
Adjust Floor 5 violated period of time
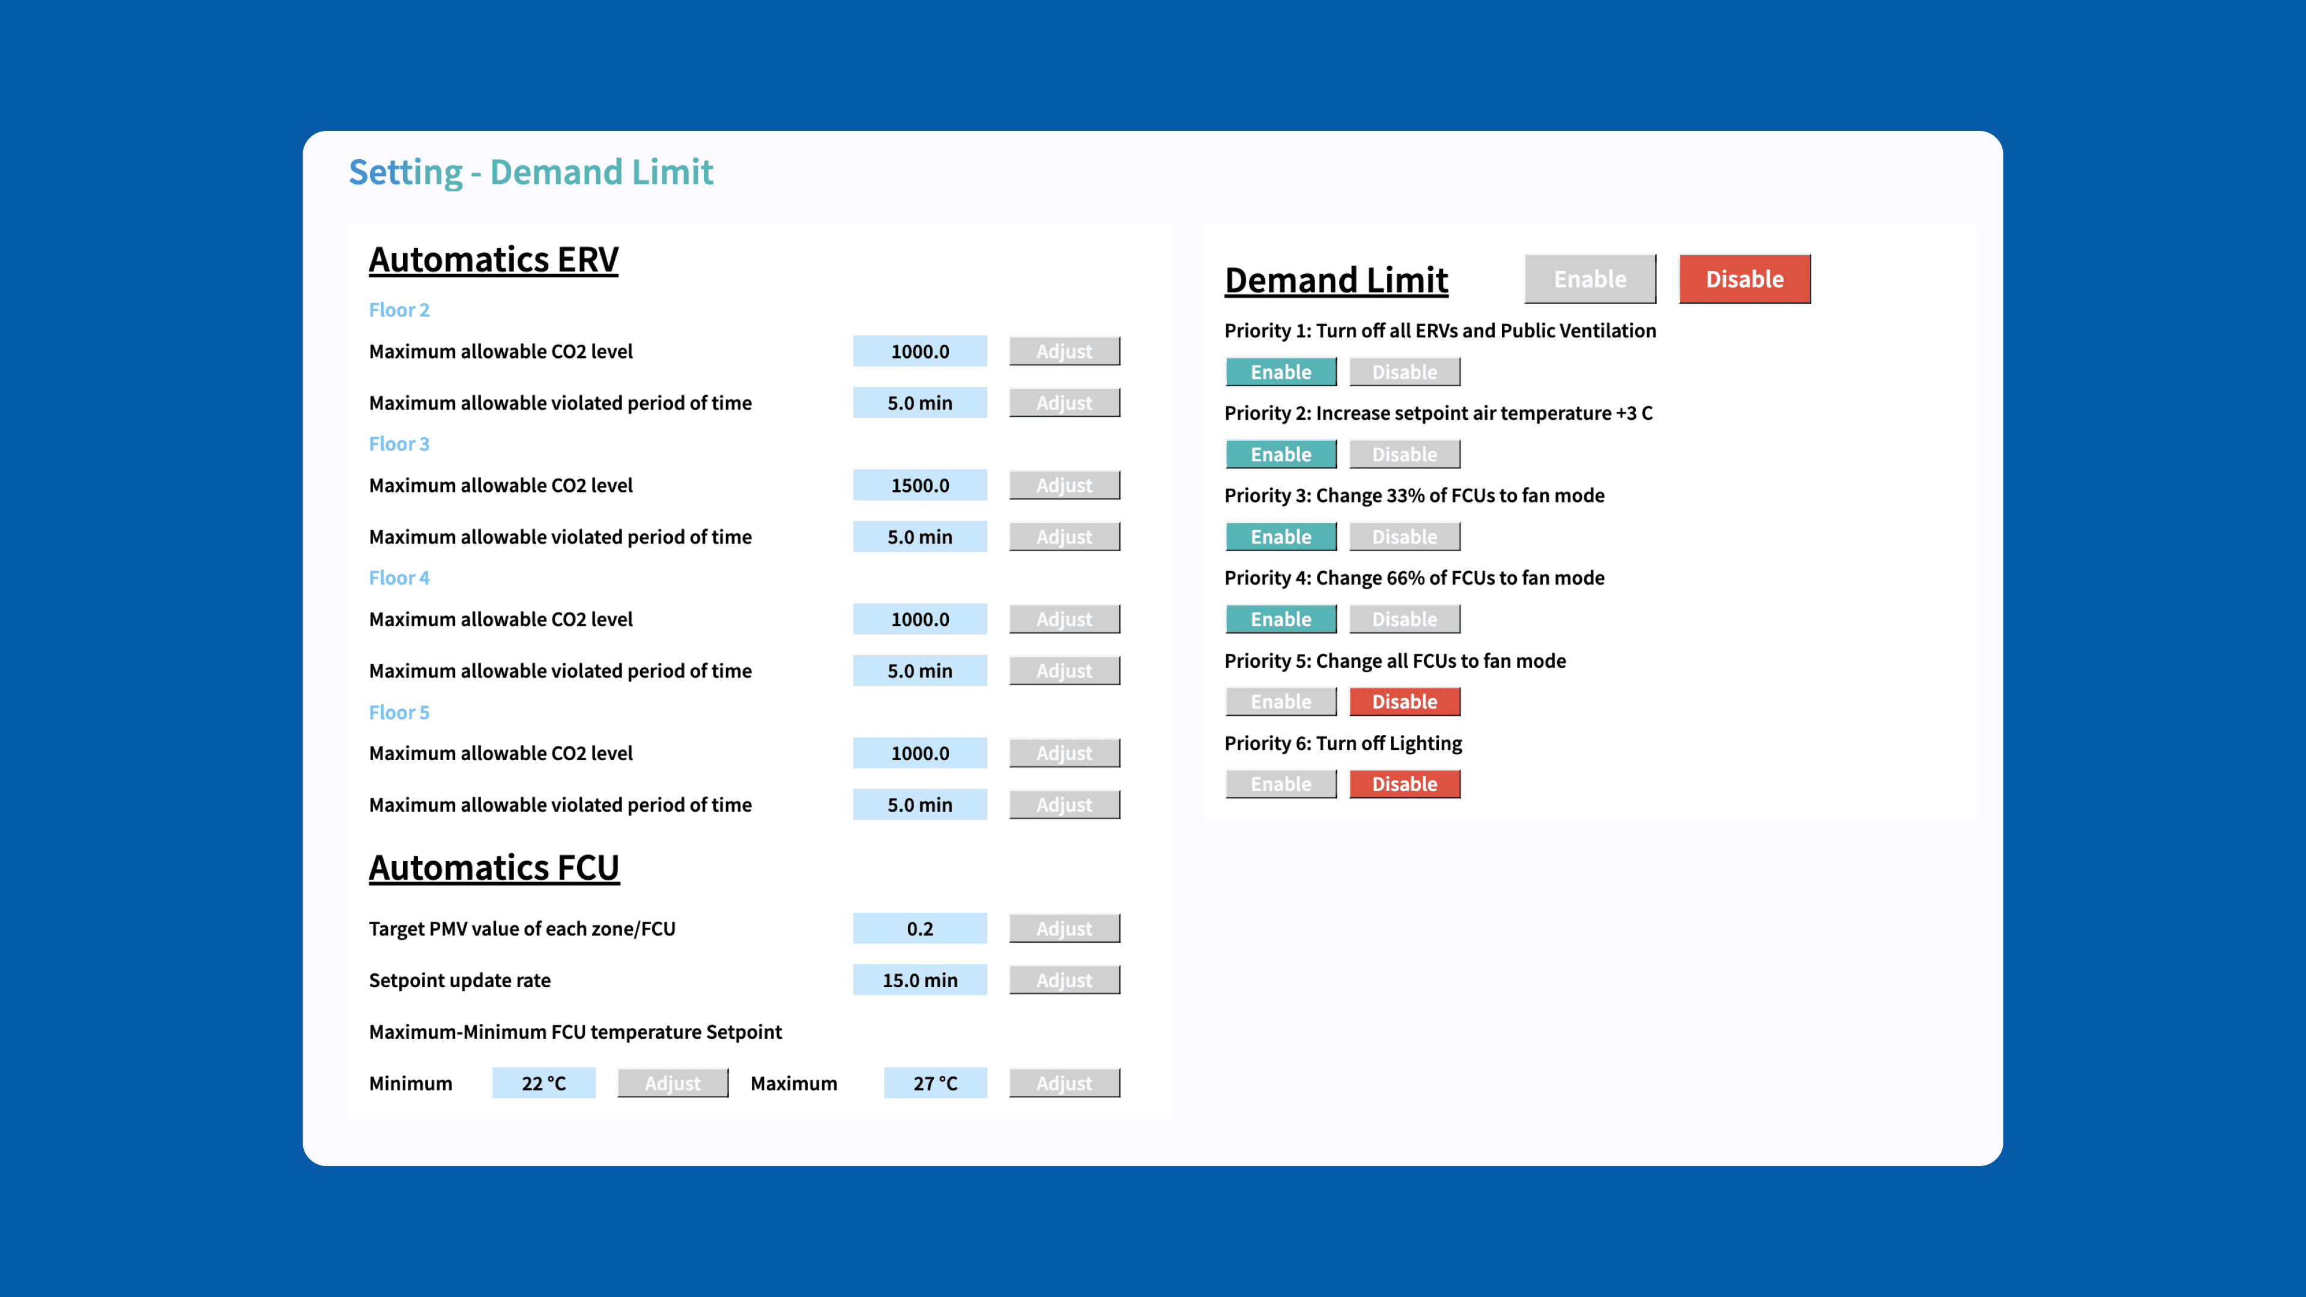tap(1064, 805)
